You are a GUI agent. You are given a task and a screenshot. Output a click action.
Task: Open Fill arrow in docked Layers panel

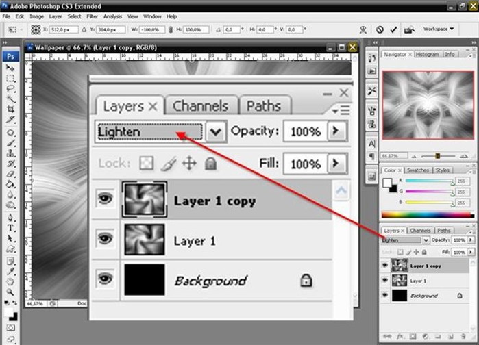pyautogui.click(x=471, y=252)
